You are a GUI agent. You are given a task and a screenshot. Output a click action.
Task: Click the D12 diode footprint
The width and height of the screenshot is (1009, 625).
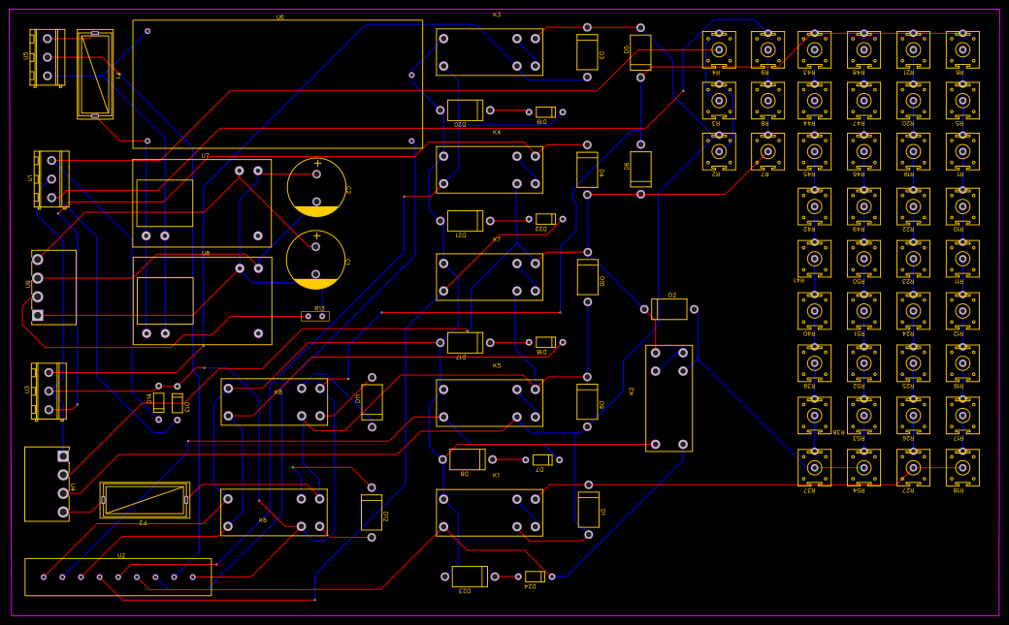[372, 512]
